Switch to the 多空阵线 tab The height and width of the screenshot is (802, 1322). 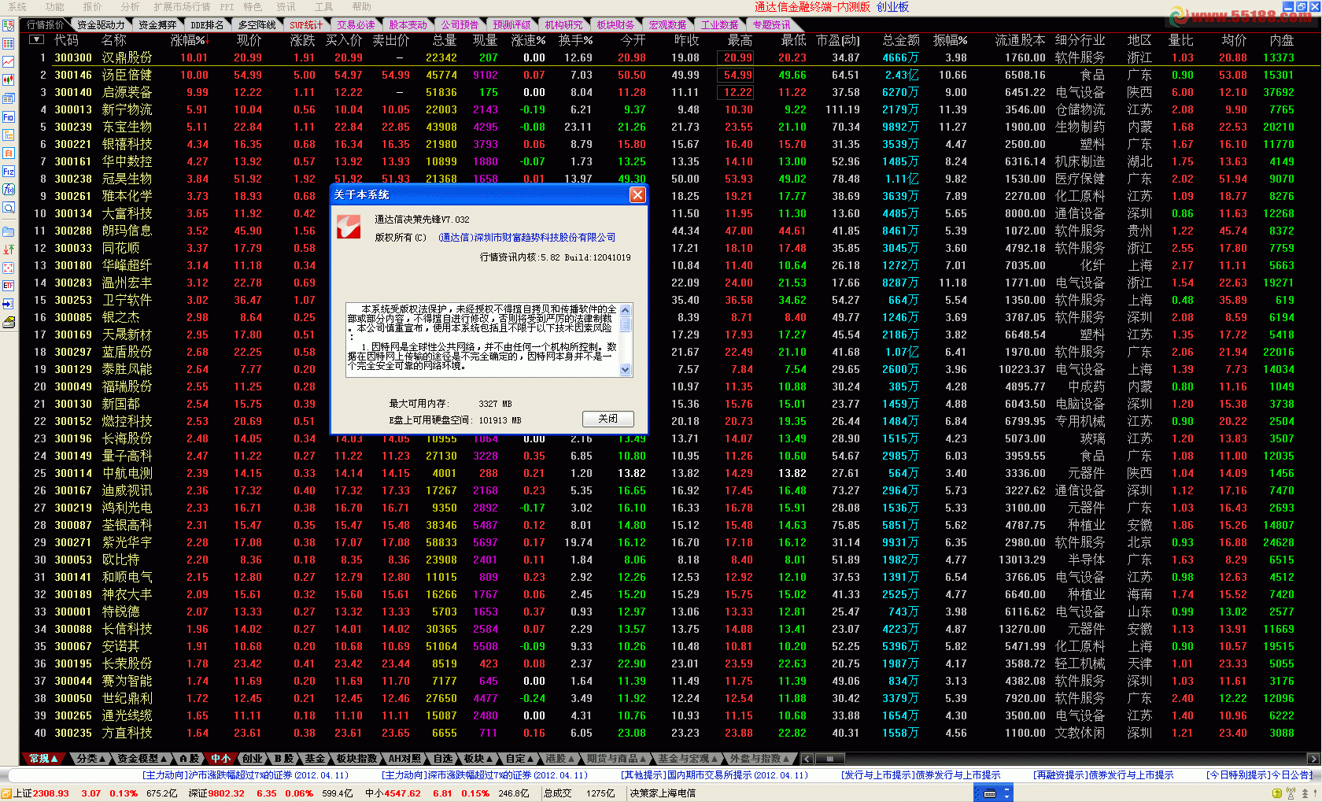tap(257, 25)
